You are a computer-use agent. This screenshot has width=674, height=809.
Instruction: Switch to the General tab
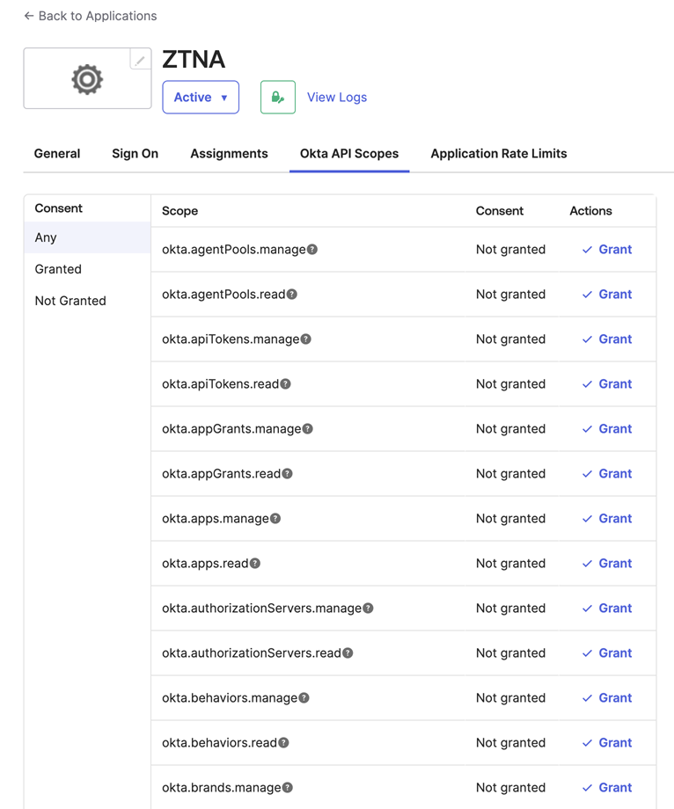coord(57,153)
